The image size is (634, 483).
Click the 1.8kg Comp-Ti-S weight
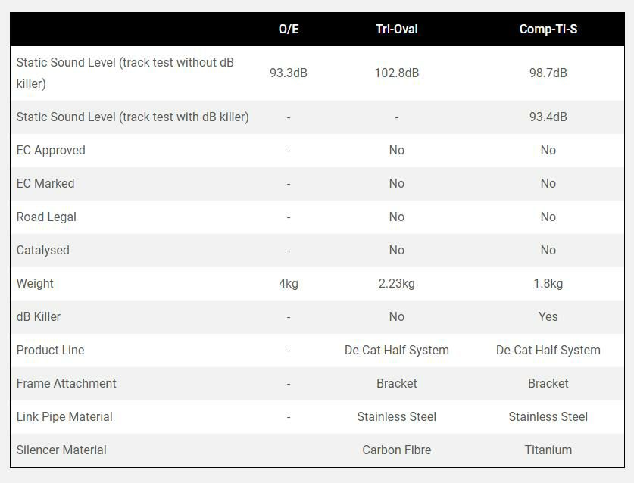(x=548, y=284)
